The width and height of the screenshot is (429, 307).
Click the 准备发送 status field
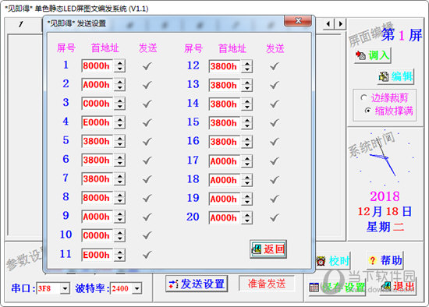267,284
